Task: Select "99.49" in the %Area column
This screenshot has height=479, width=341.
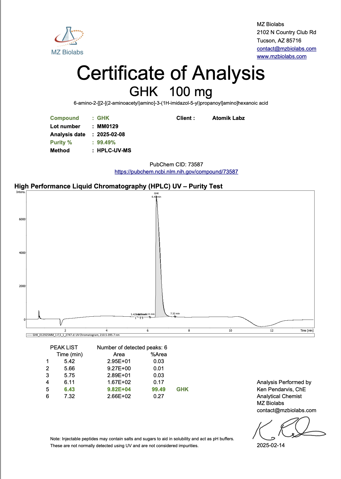Action: (x=159, y=389)
